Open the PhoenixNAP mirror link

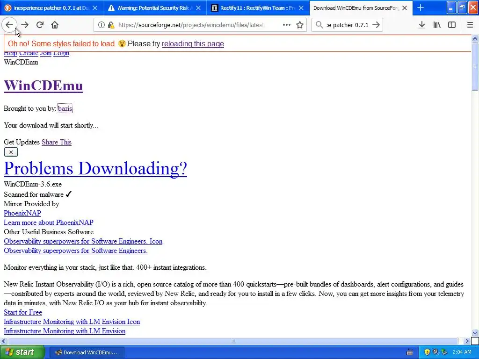pyautogui.click(x=22, y=213)
